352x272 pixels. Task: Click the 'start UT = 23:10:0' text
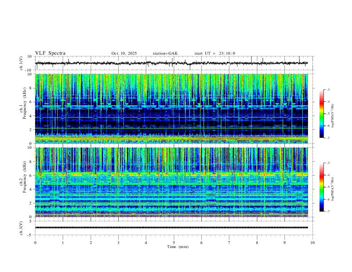215,53
